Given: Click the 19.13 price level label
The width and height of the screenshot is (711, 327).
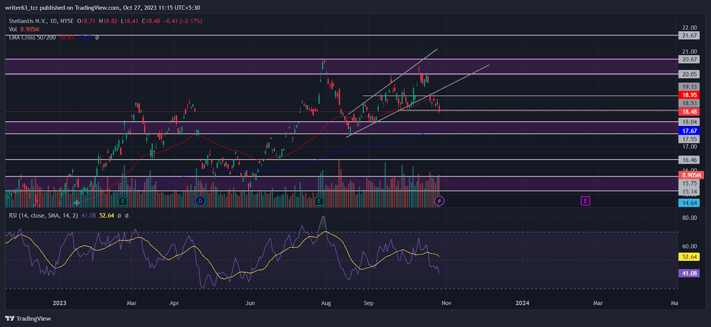Looking at the screenshot, I should 689,87.
